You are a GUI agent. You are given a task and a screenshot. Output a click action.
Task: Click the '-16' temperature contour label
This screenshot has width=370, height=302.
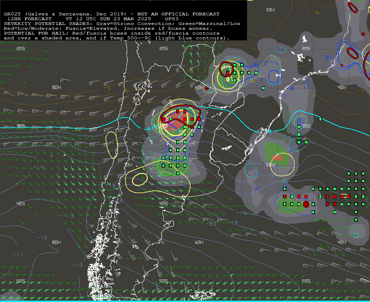point(242,213)
